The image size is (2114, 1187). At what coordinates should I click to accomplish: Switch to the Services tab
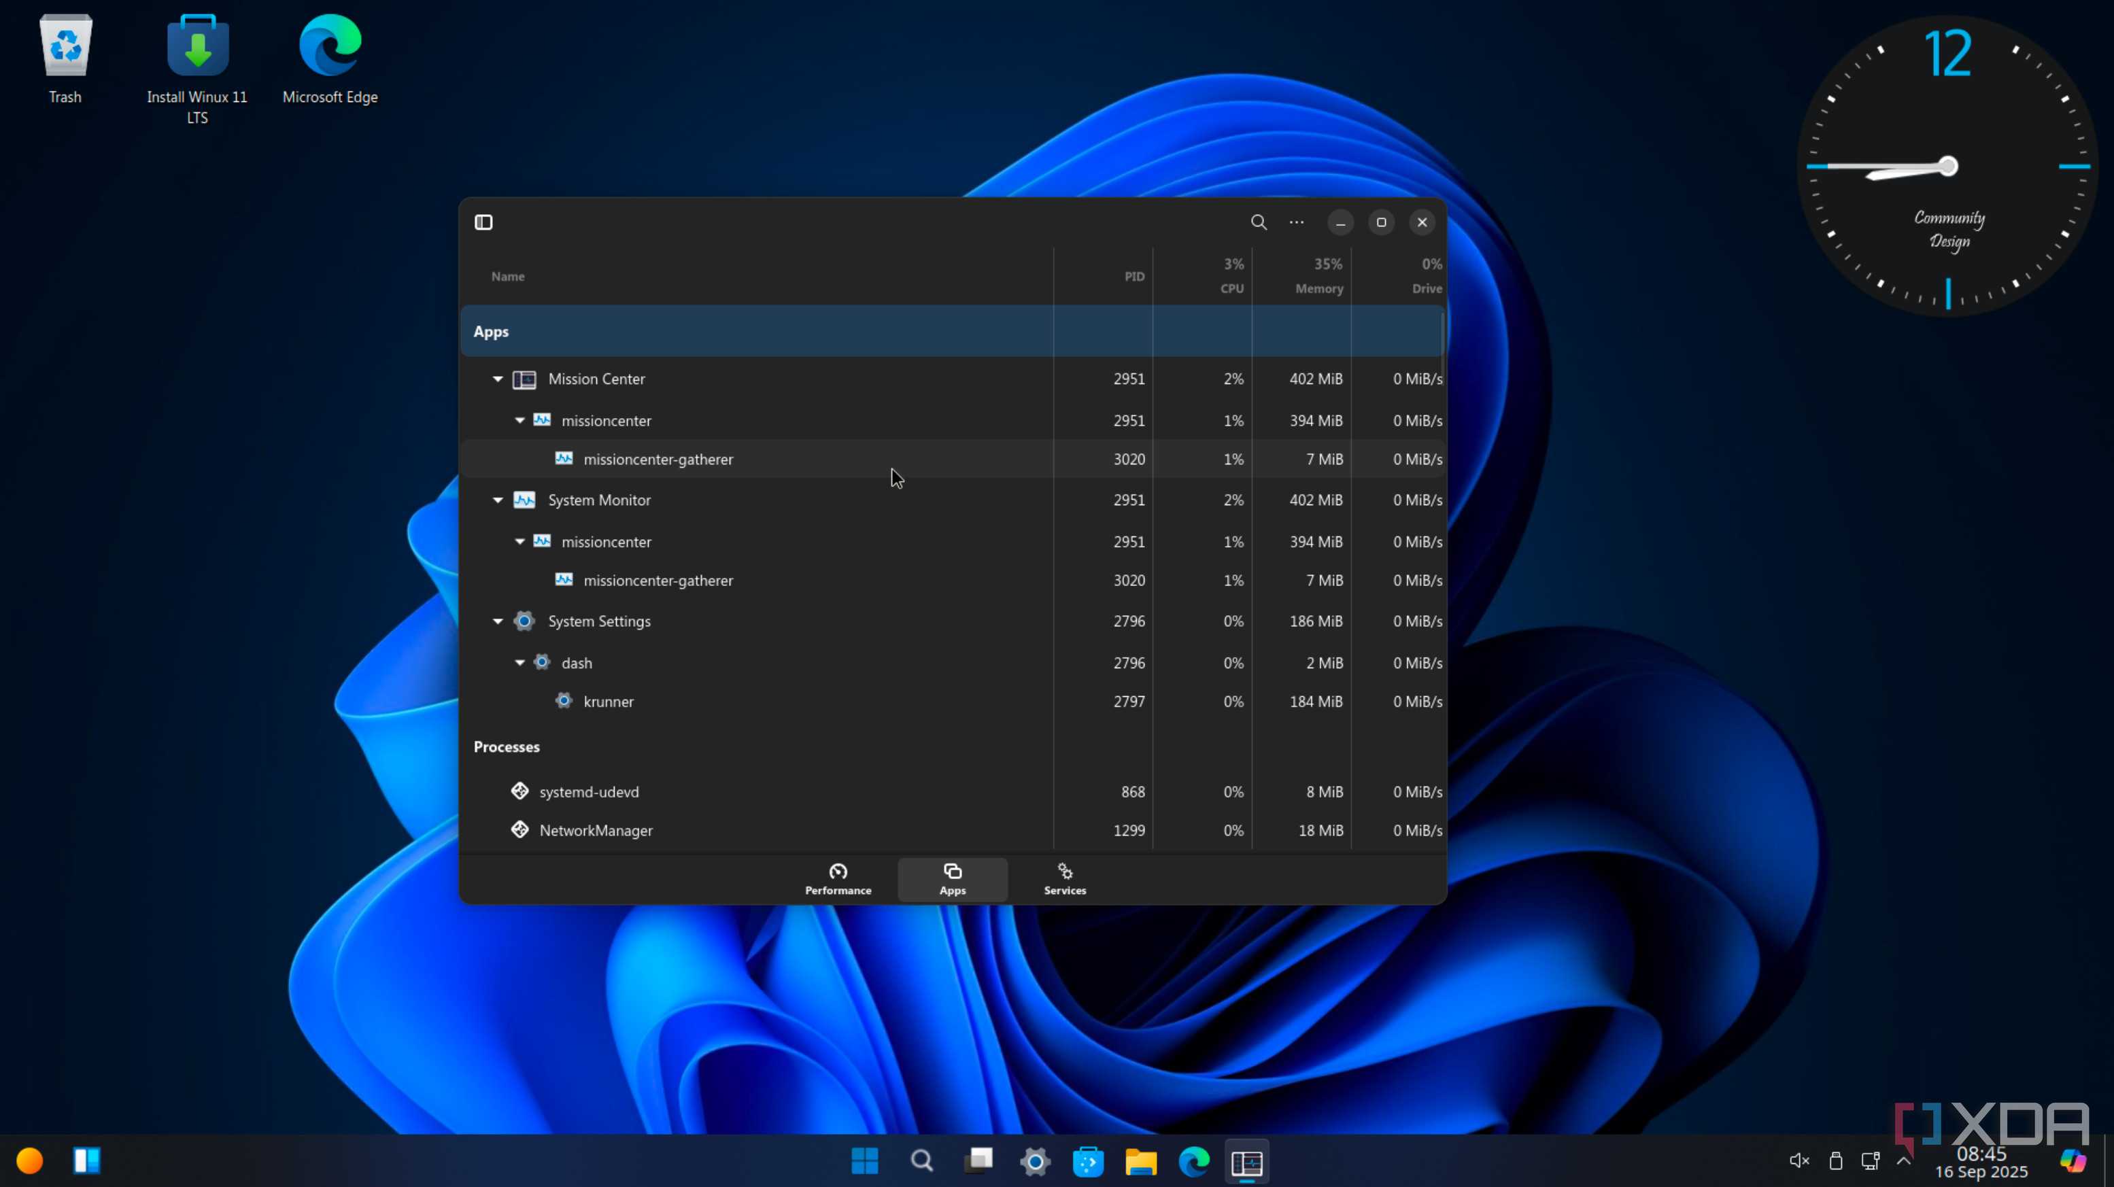(1064, 880)
